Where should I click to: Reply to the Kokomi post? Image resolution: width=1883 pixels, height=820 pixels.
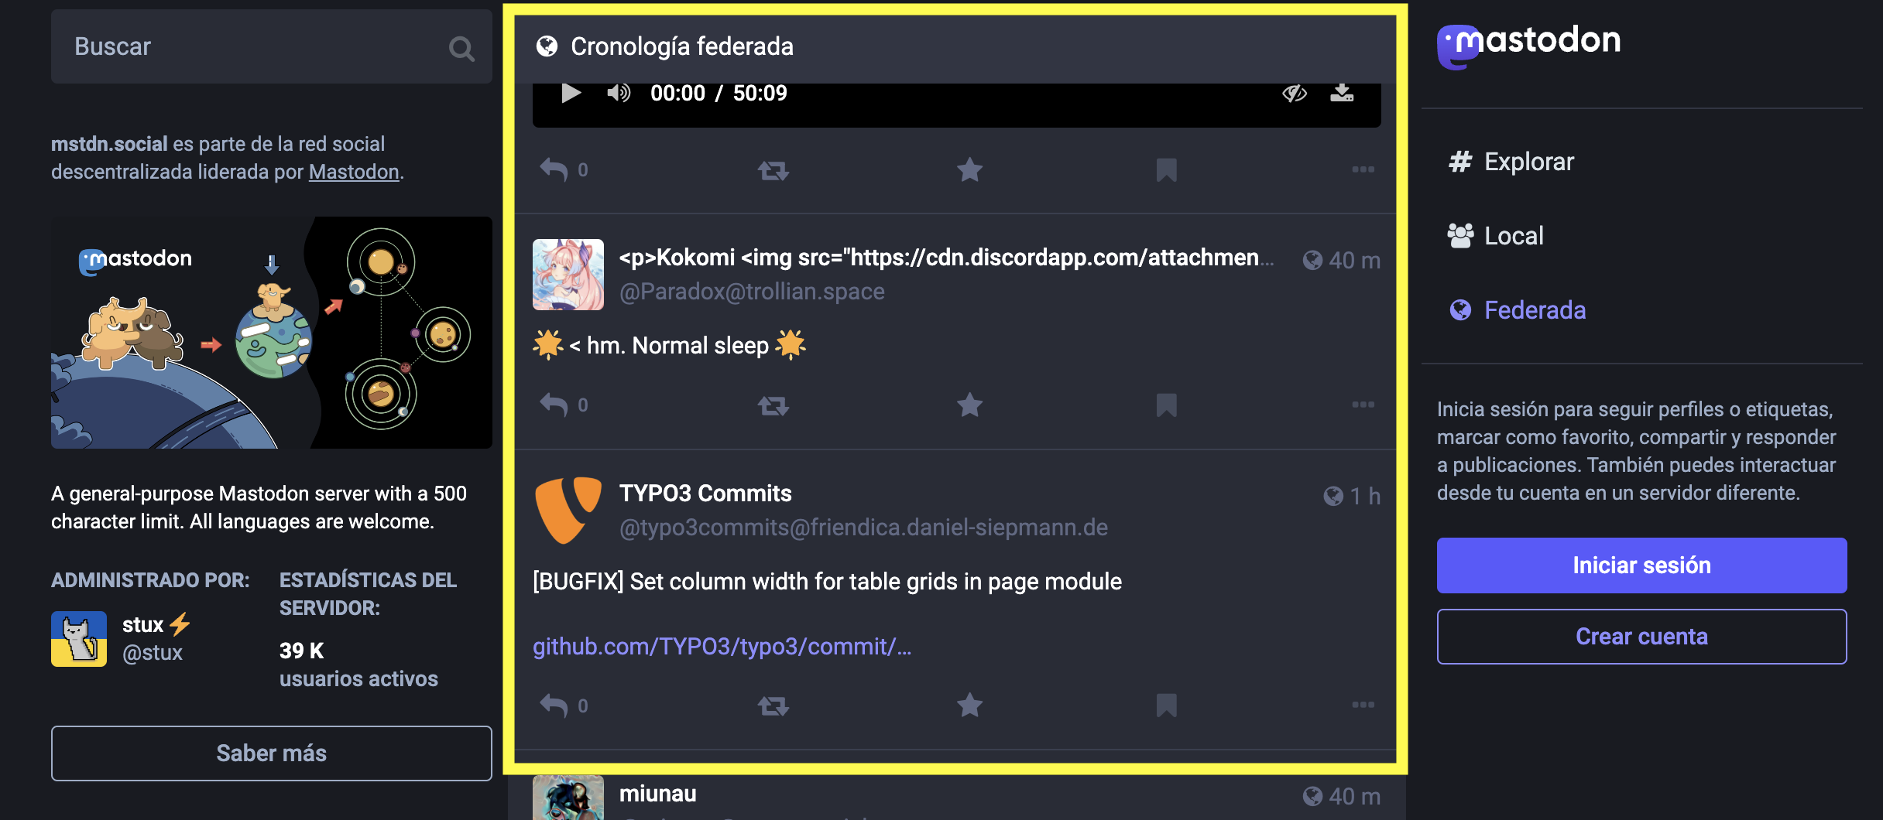click(554, 405)
